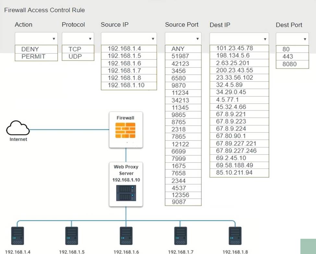Choose DENY from the Action list
Screen dimensions: 316x254
pyautogui.click(x=30, y=49)
